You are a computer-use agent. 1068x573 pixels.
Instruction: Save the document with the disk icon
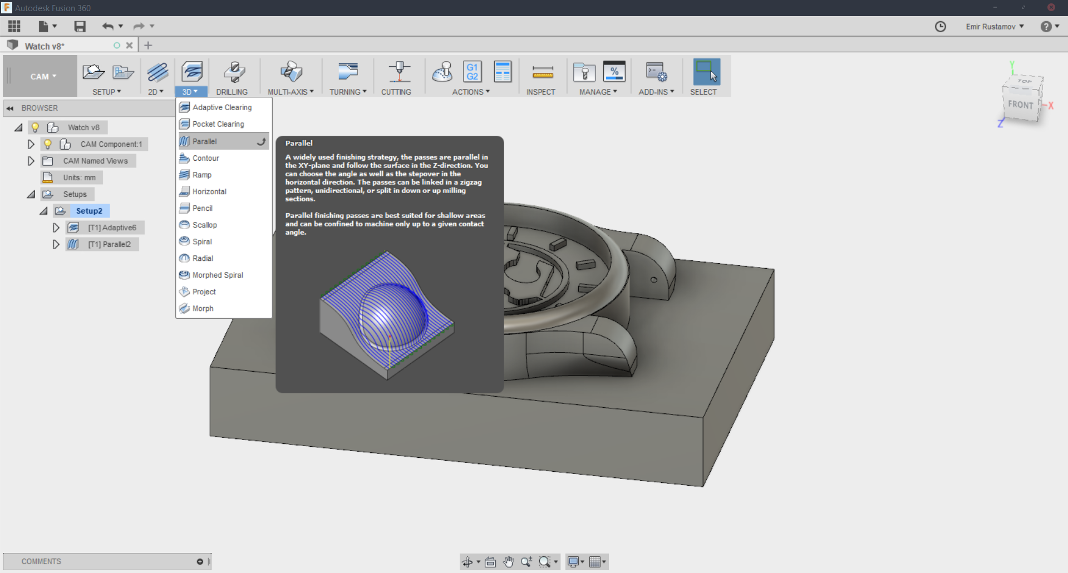(x=80, y=26)
